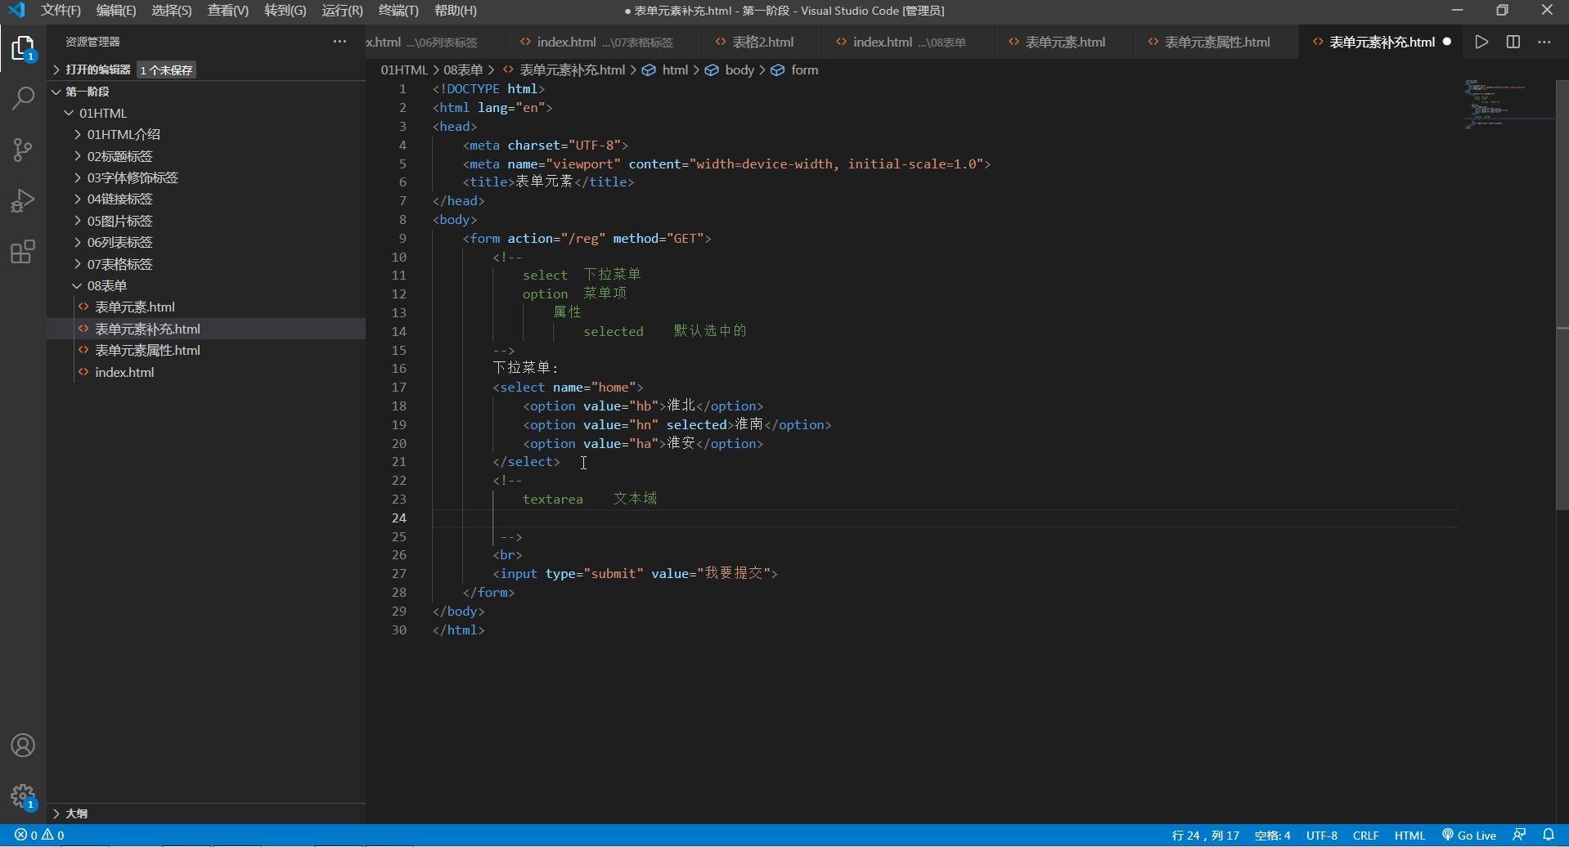Start Go Live server
This screenshot has width=1569, height=847.
tap(1469, 836)
